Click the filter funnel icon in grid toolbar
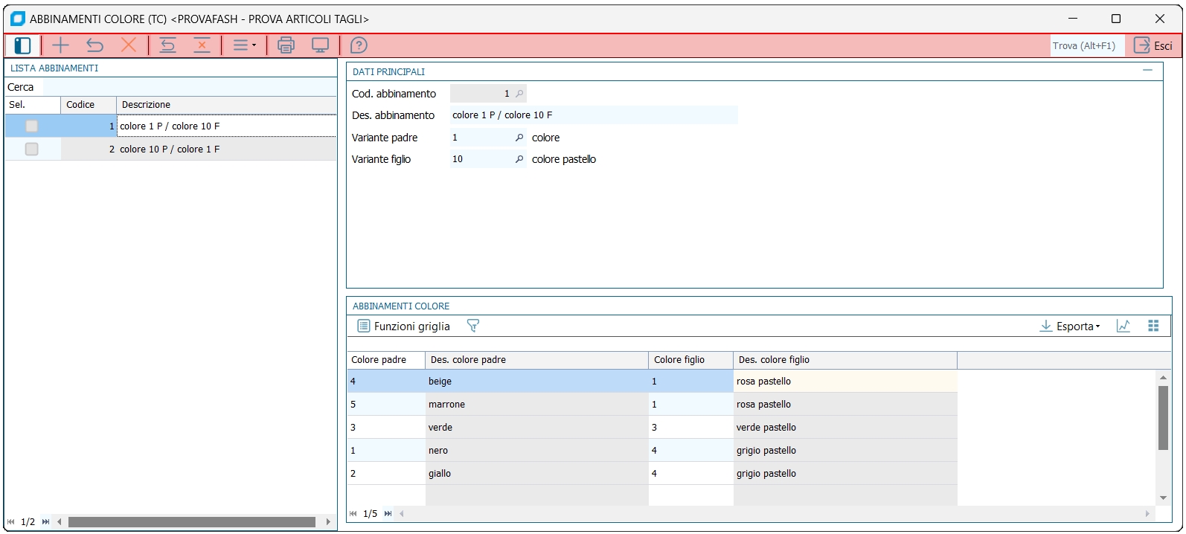 (x=472, y=326)
